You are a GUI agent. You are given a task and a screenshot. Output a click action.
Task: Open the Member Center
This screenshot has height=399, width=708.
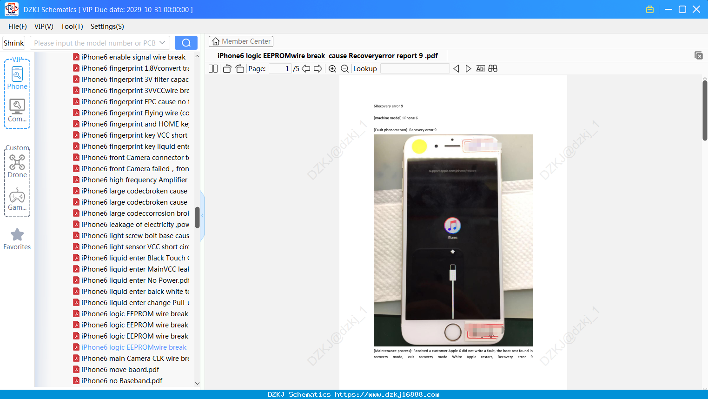(241, 41)
